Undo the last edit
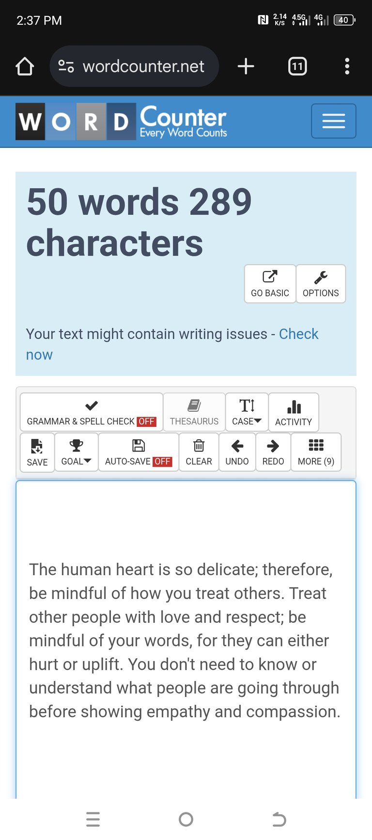This screenshot has height=840, width=372. coord(237,452)
